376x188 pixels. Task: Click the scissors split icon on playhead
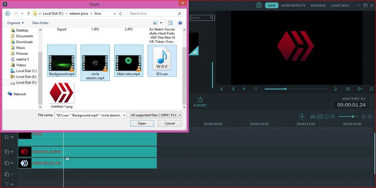point(67,159)
